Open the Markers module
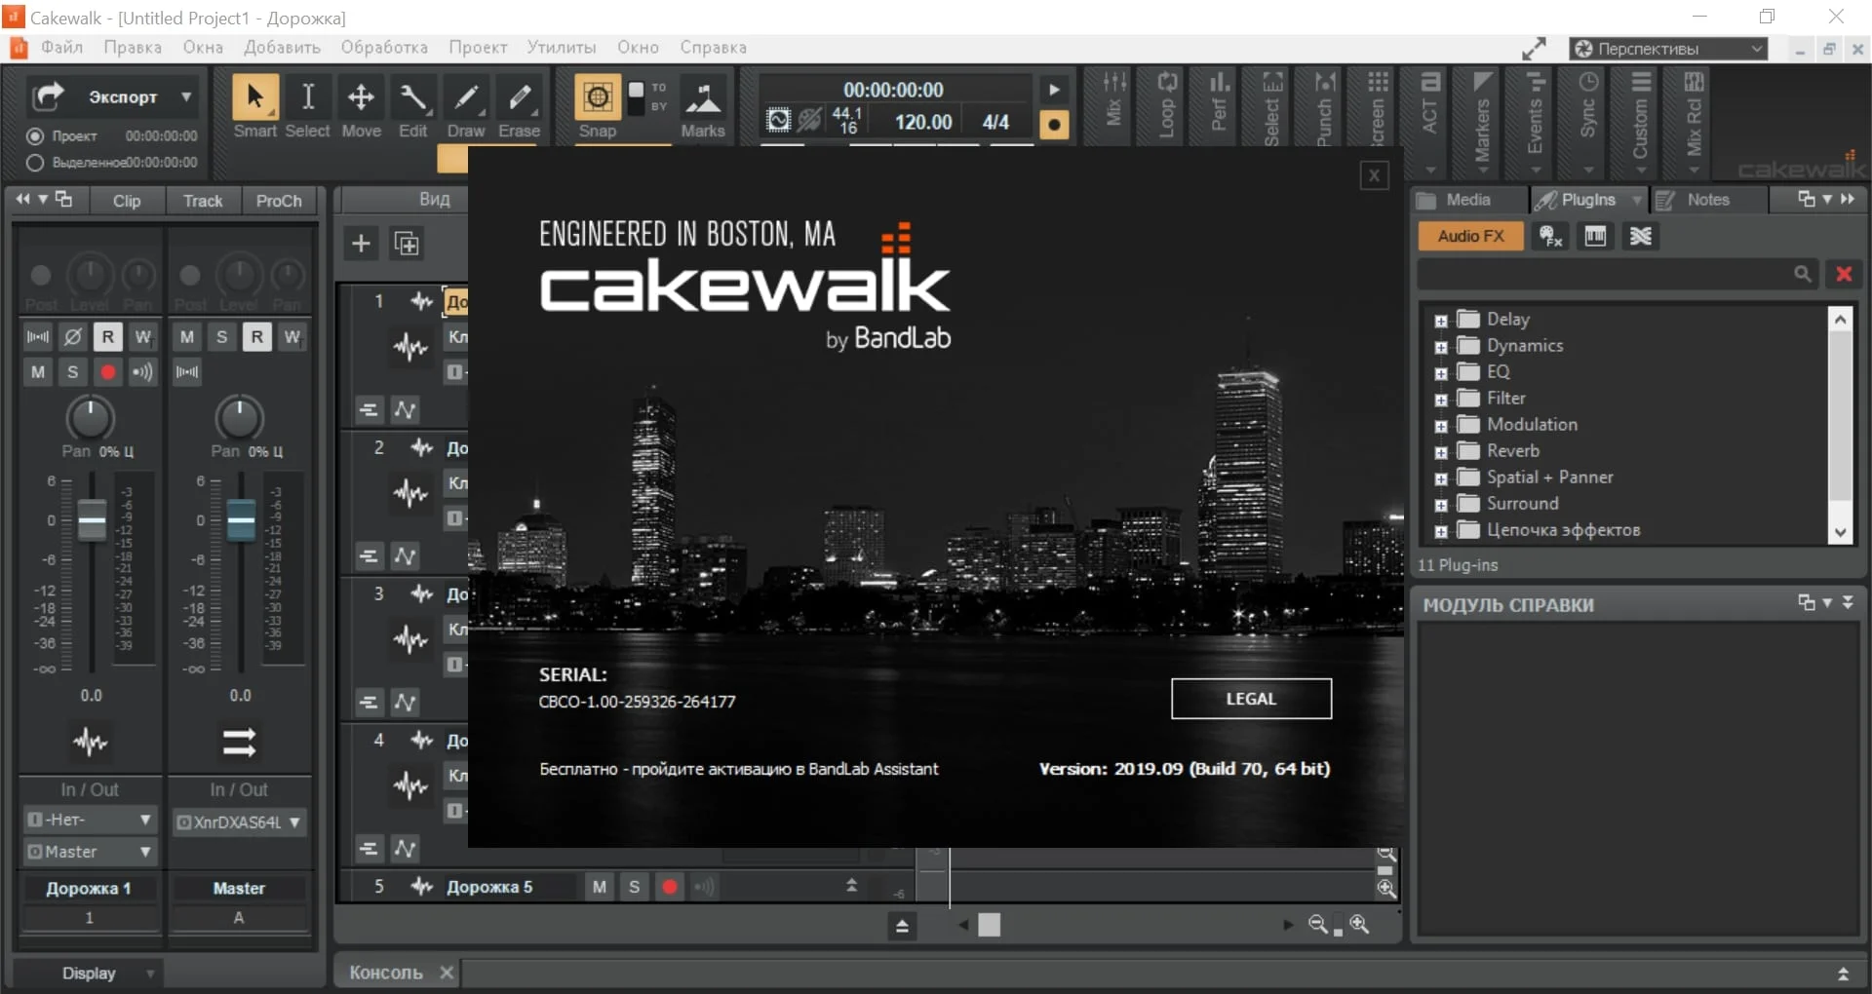Screen dimensions: 1872x994 1482,117
